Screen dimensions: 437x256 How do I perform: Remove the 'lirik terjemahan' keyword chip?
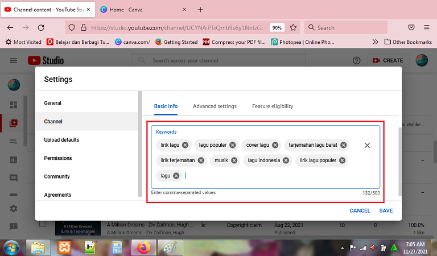(x=201, y=160)
